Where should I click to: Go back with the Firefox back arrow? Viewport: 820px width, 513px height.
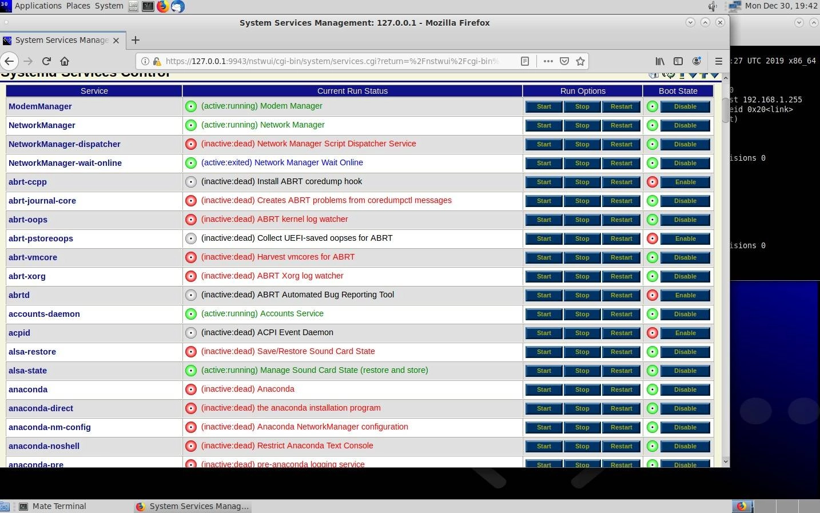tap(9, 61)
